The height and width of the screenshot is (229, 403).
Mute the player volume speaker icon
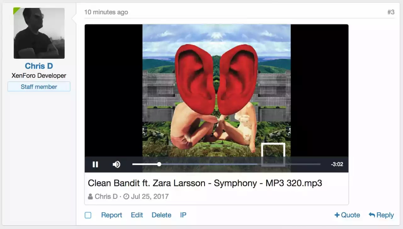coord(116,164)
